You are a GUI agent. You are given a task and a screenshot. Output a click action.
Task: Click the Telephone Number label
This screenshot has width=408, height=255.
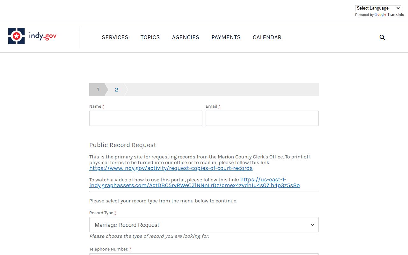coord(110,249)
